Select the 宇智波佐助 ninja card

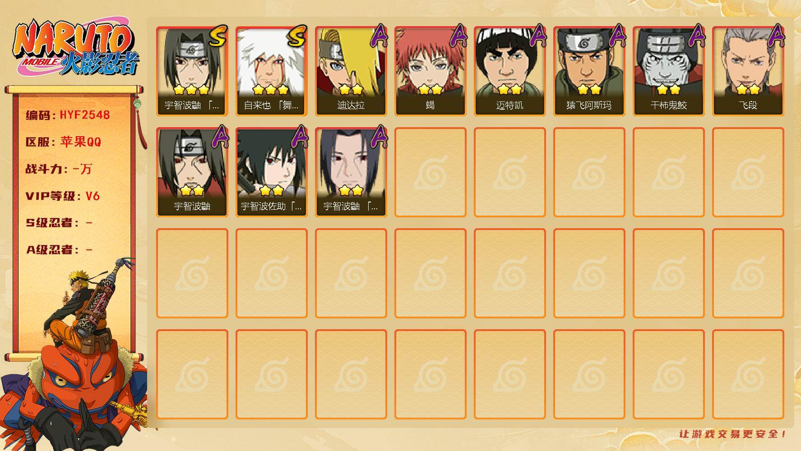271,172
